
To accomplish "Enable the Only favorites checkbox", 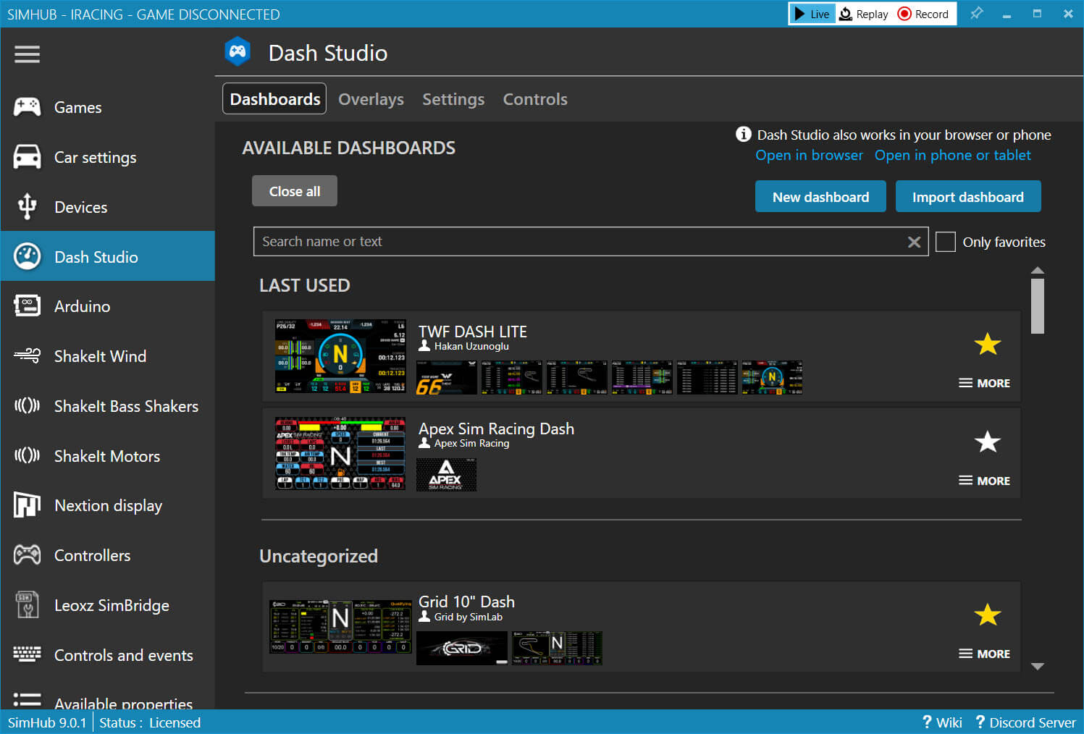I will click(x=945, y=242).
